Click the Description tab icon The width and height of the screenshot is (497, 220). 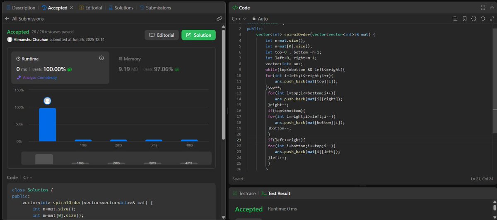8,8
